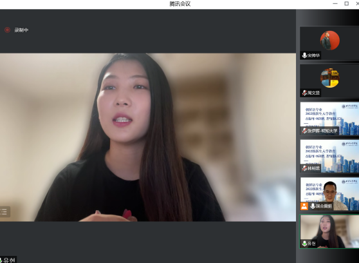This screenshot has height=263, width=359.
Task: Click the muted mic icon on the 明知大学 participant tile
Action: point(304,131)
